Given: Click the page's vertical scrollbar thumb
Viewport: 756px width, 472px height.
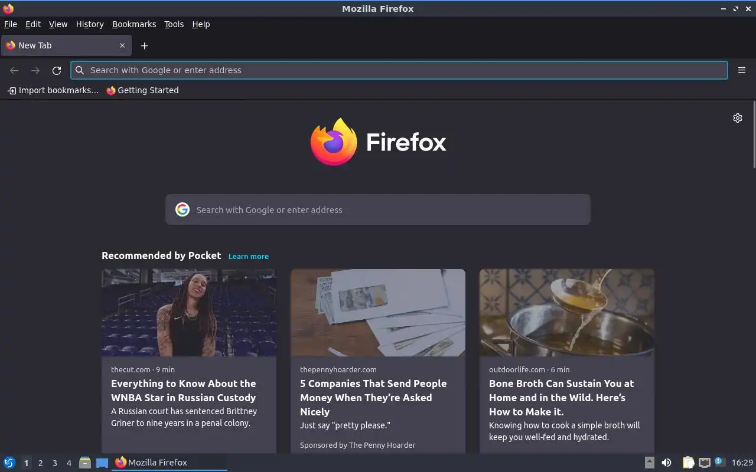Looking at the screenshot, I should (x=754, y=135).
